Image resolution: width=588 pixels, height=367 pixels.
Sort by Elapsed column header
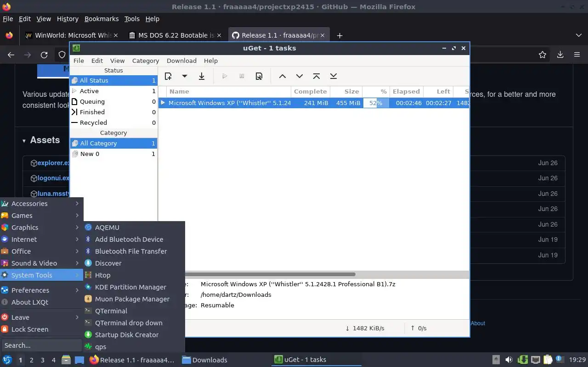coord(406,91)
